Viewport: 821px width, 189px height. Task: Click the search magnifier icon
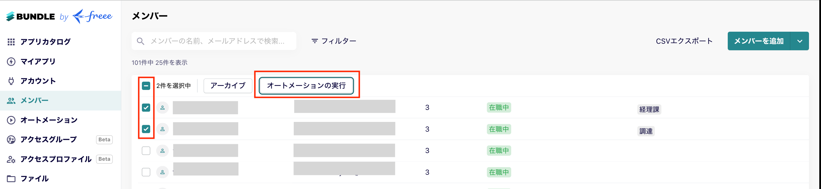tap(140, 41)
